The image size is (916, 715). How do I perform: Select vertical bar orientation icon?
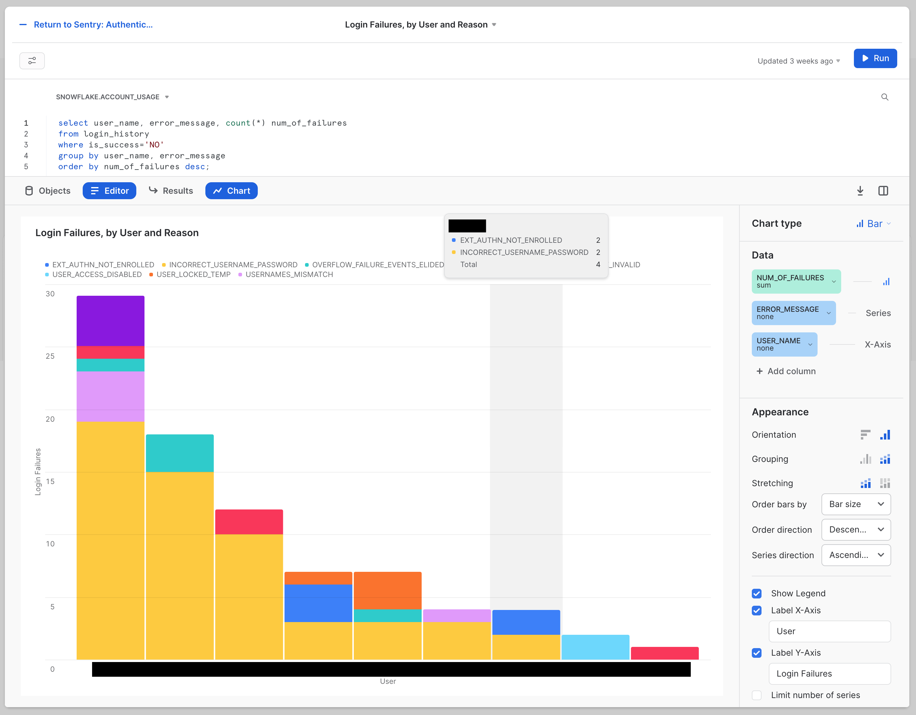tap(885, 435)
